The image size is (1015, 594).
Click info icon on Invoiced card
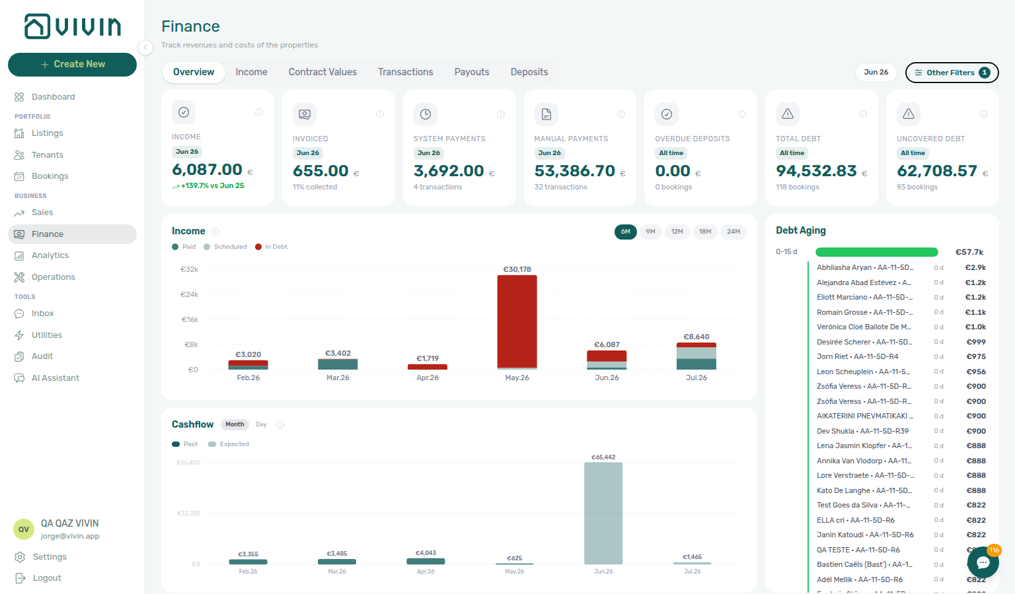(x=380, y=114)
